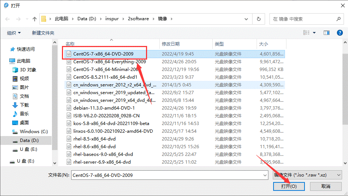Refresh the current folder listing

(x=259, y=19)
